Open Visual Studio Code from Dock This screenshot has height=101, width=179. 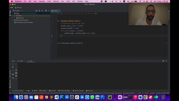pos(56,97)
